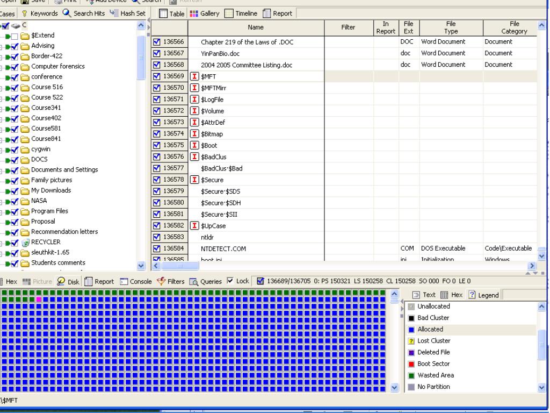Click the red icon beside $MFT
The height and width of the screenshot is (413, 550).
(194, 76)
